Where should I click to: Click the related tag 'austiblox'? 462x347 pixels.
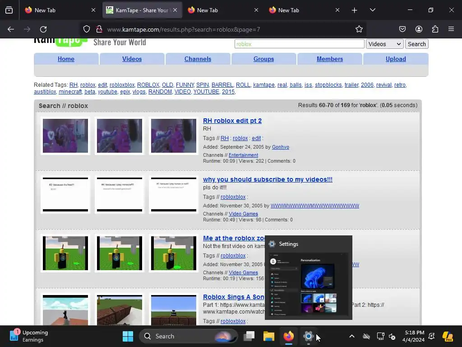click(45, 92)
